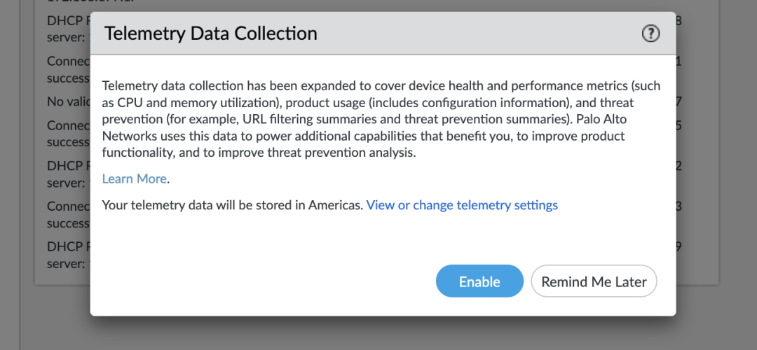Open the help question mark icon
Viewport: 757px width, 350px height.
pos(650,34)
